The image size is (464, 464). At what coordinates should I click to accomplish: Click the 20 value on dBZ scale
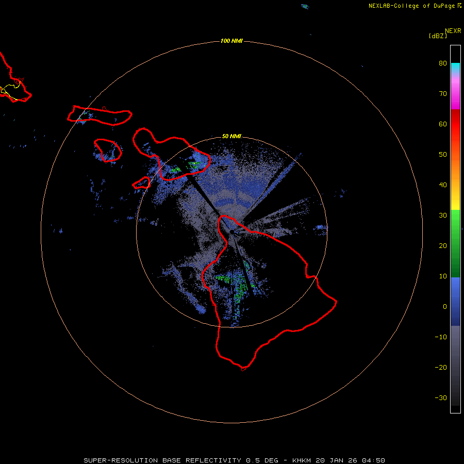[443, 246]
